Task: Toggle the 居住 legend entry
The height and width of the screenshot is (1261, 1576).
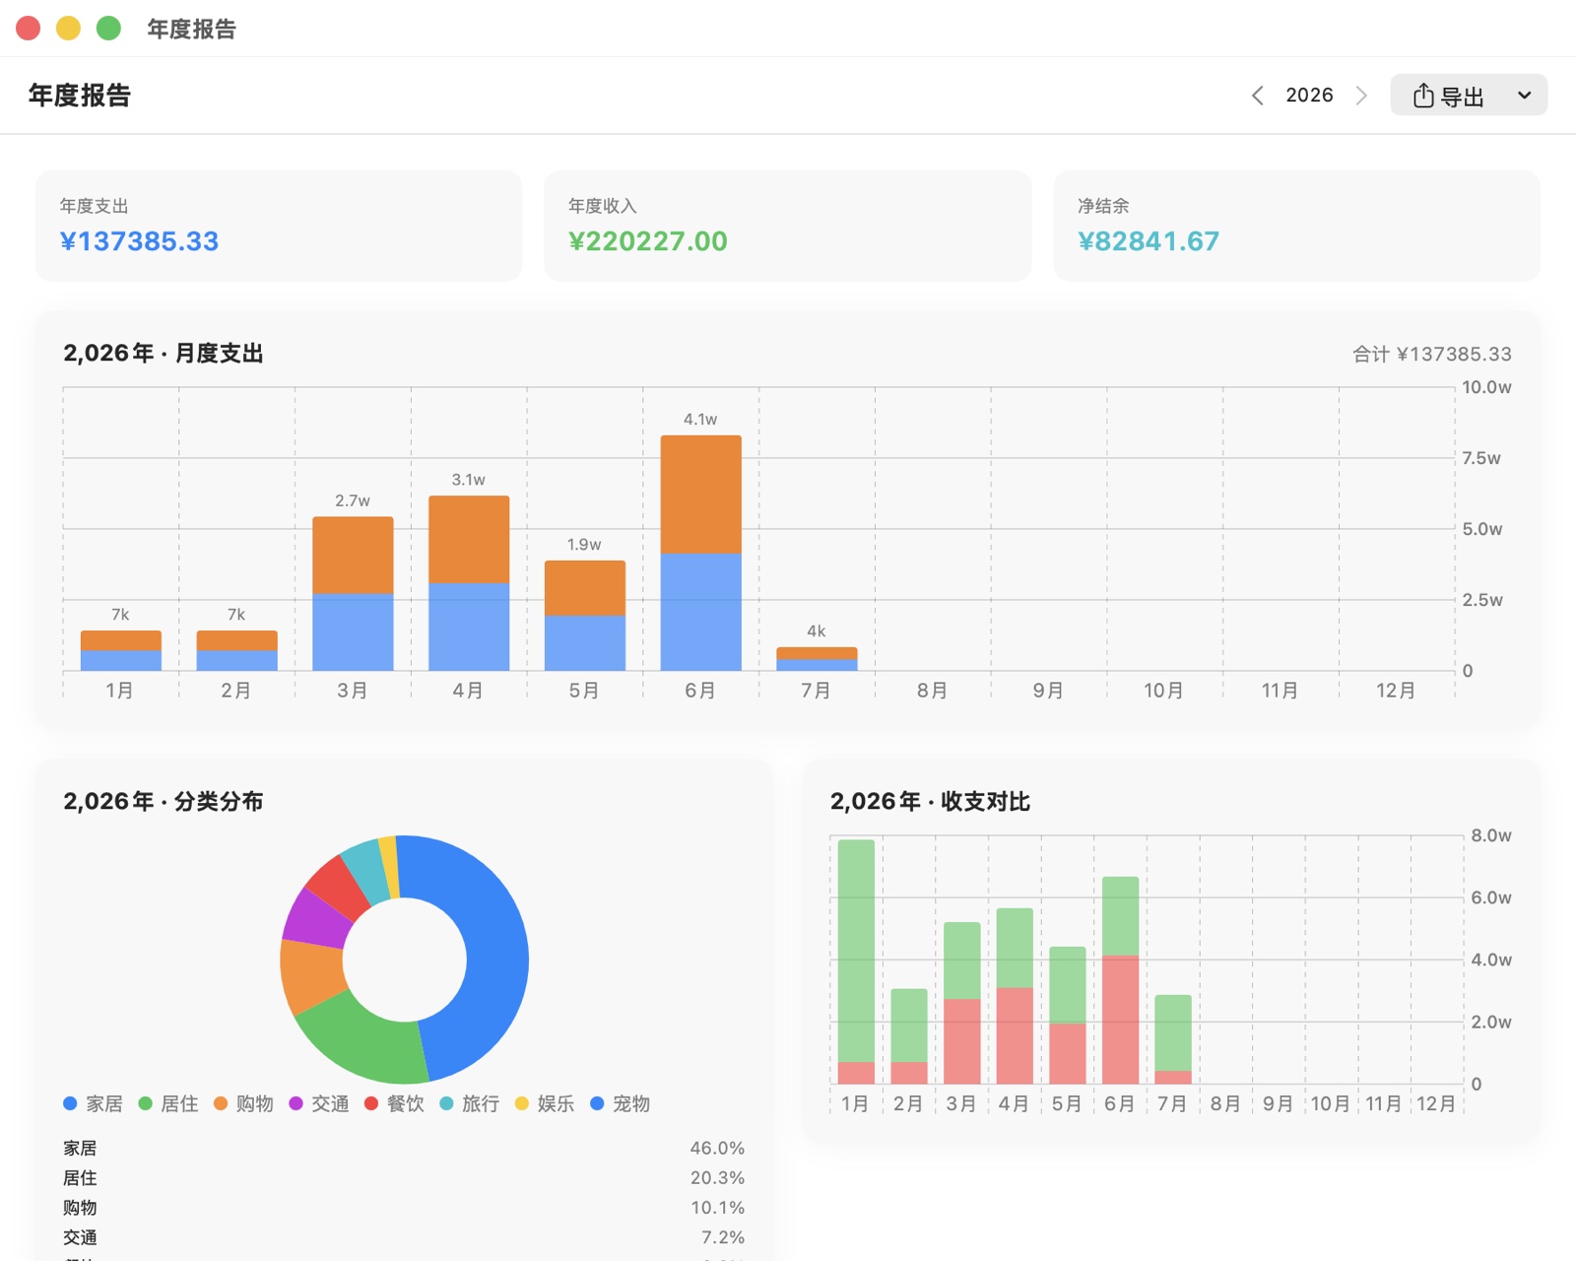Action: 168,1103
